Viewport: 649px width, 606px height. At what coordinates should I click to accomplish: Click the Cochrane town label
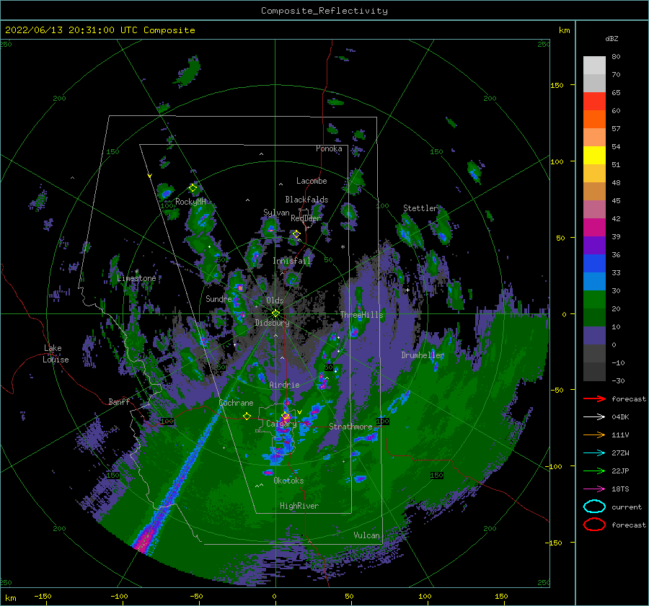point(236,403)
